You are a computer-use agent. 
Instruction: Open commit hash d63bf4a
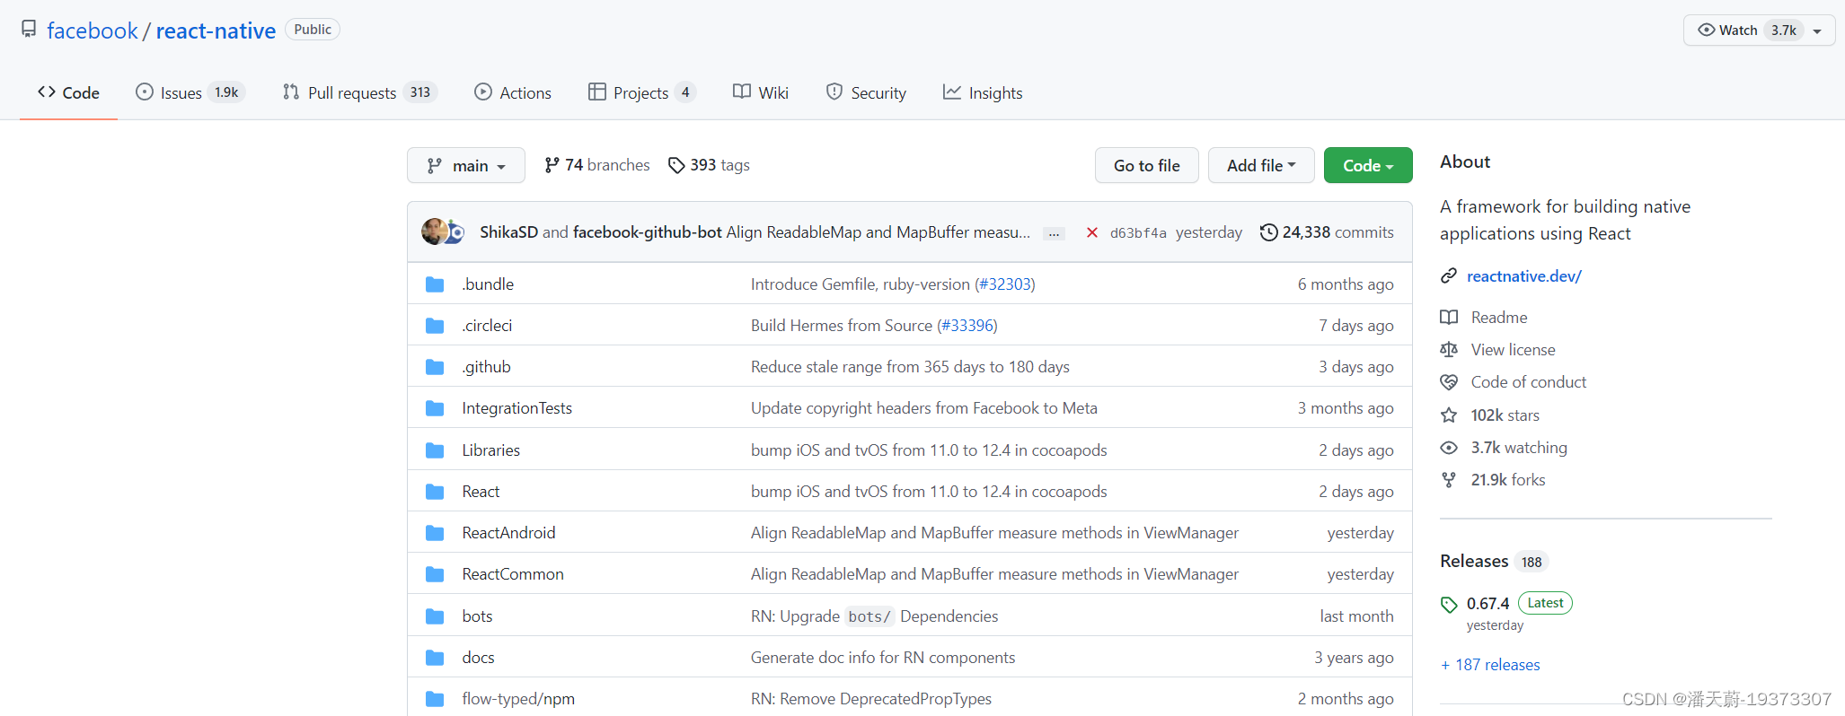[1138, 233]
